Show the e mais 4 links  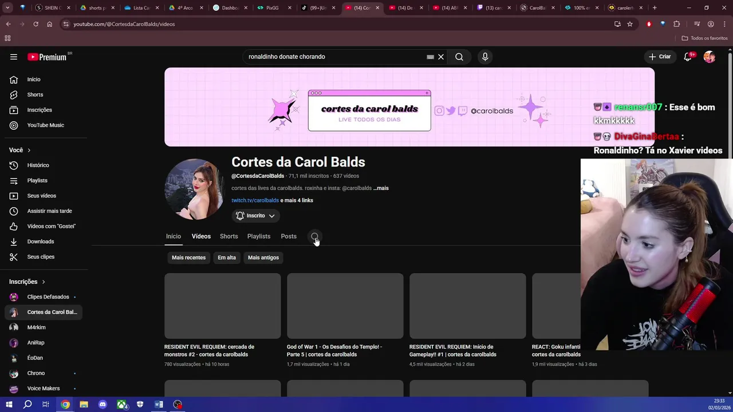297,200
